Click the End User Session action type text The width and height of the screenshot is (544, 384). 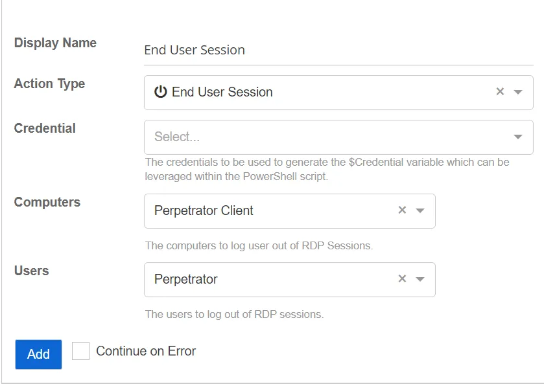222,92
